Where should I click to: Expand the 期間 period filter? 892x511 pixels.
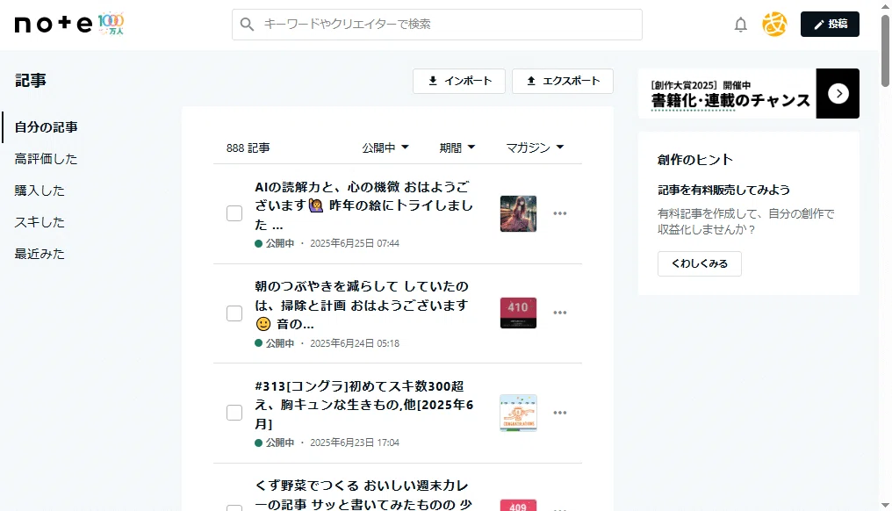(457, 148)
